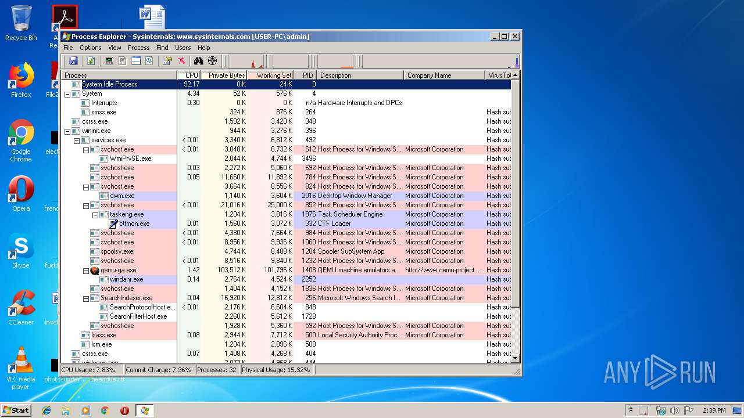Viewport: 744px width, 418px height.
Task: Collapse the taskeng.exe tree node
Action: (x=95, y=214)
